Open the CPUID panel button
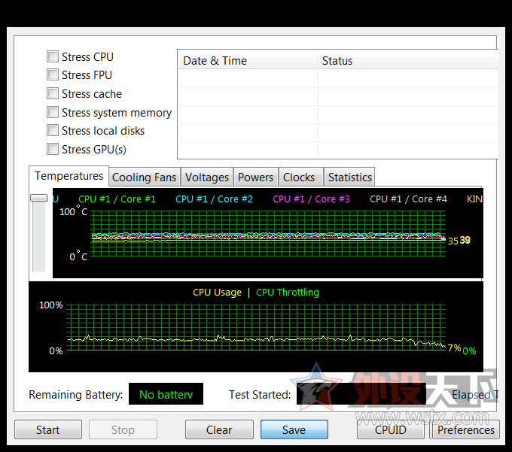The image size is (512, 452). pyautogui.click(x=391, y=430)
